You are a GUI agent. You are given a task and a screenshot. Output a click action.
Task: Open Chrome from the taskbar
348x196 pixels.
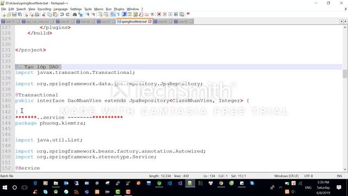(221, 183)
